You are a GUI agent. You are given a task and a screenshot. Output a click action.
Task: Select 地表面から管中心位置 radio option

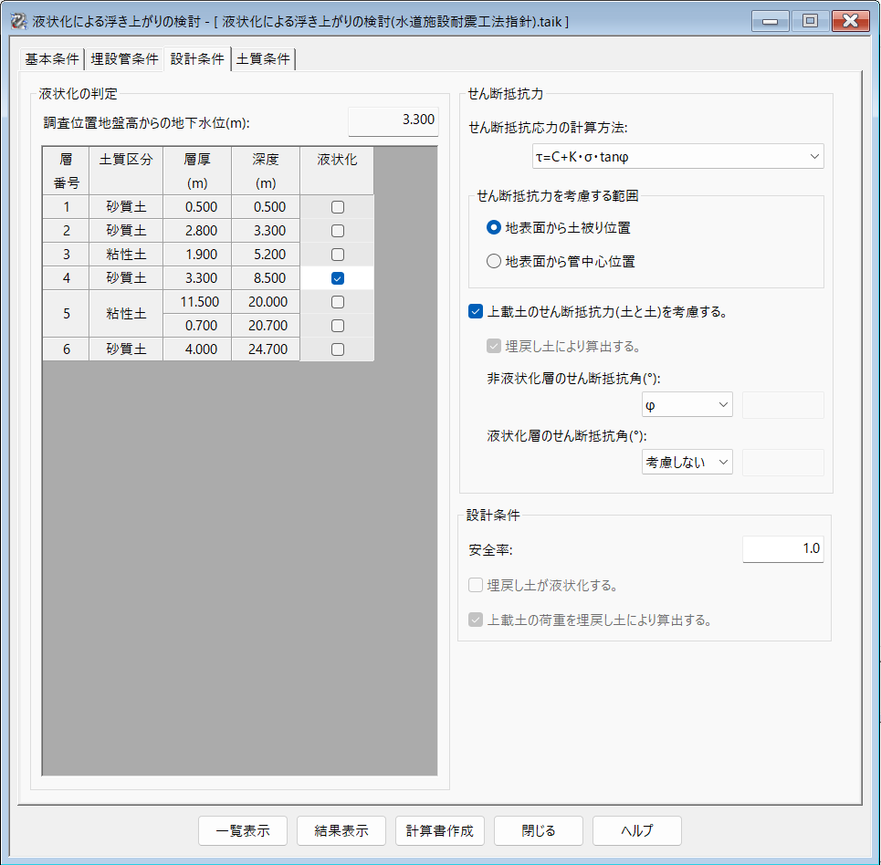pos(495,262)
